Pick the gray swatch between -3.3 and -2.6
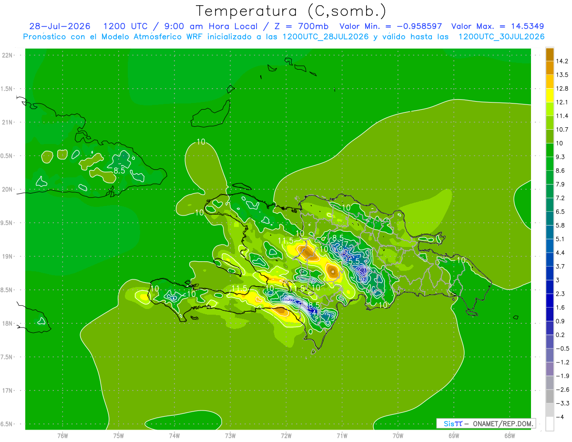This screenshot has height=442, width=572. 550,396
